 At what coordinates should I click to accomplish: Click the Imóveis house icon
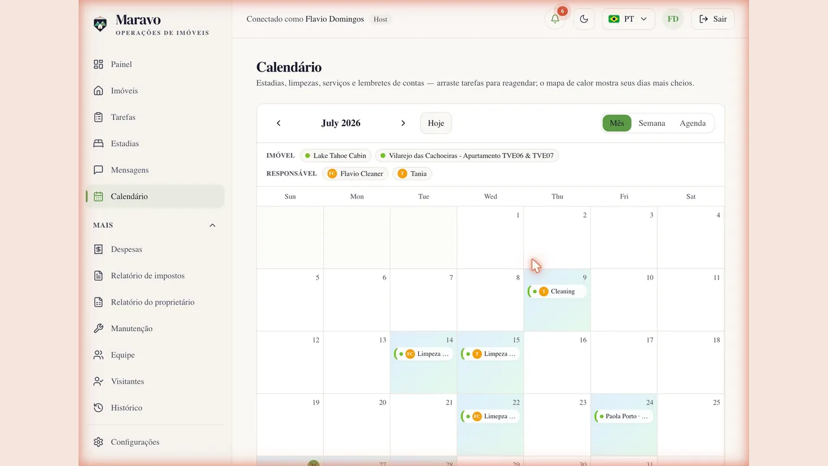(99, 90)
